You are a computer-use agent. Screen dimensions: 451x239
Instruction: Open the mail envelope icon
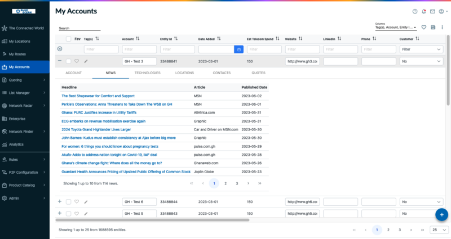[x=432, y=11]
